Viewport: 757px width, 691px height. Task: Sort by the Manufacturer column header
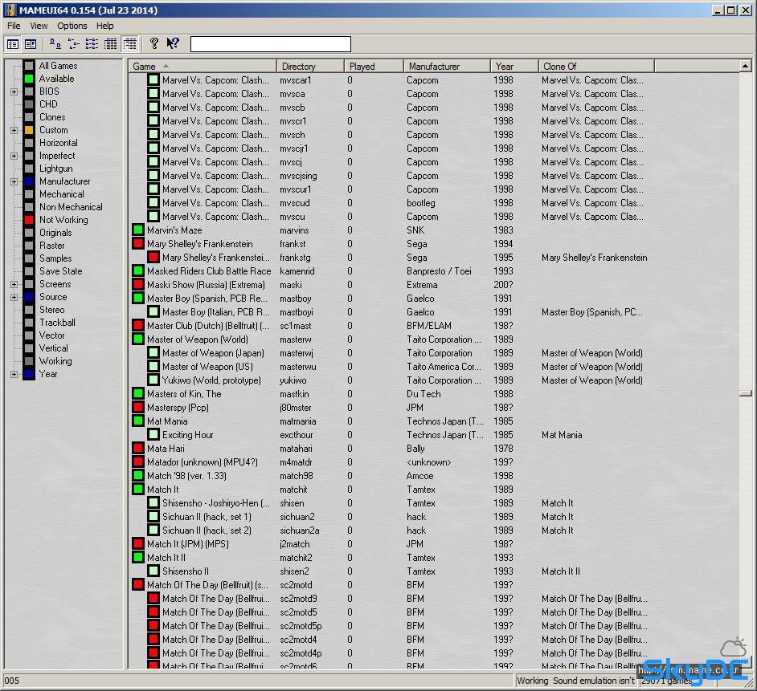447,66
